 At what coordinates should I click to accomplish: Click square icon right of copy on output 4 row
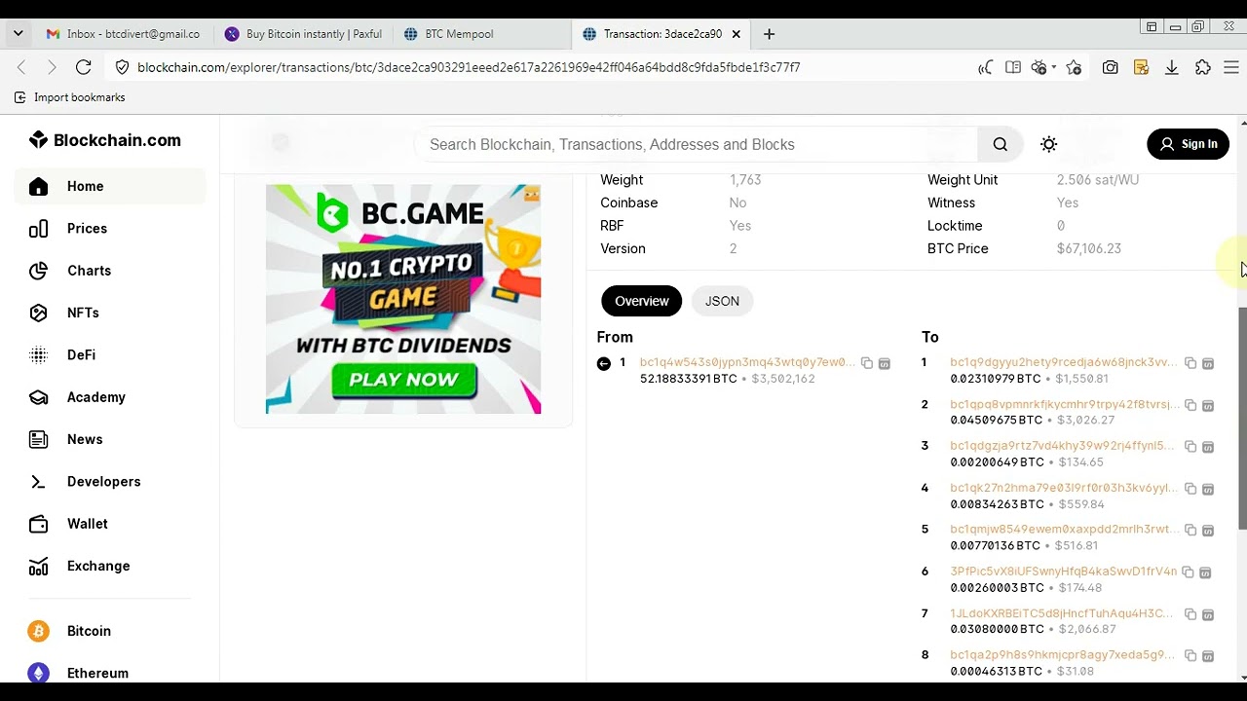[x=1208, y=489]
